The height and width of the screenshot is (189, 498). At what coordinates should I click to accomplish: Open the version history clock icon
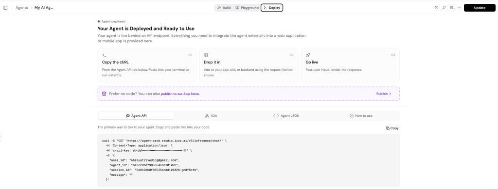tap(436, 8)
